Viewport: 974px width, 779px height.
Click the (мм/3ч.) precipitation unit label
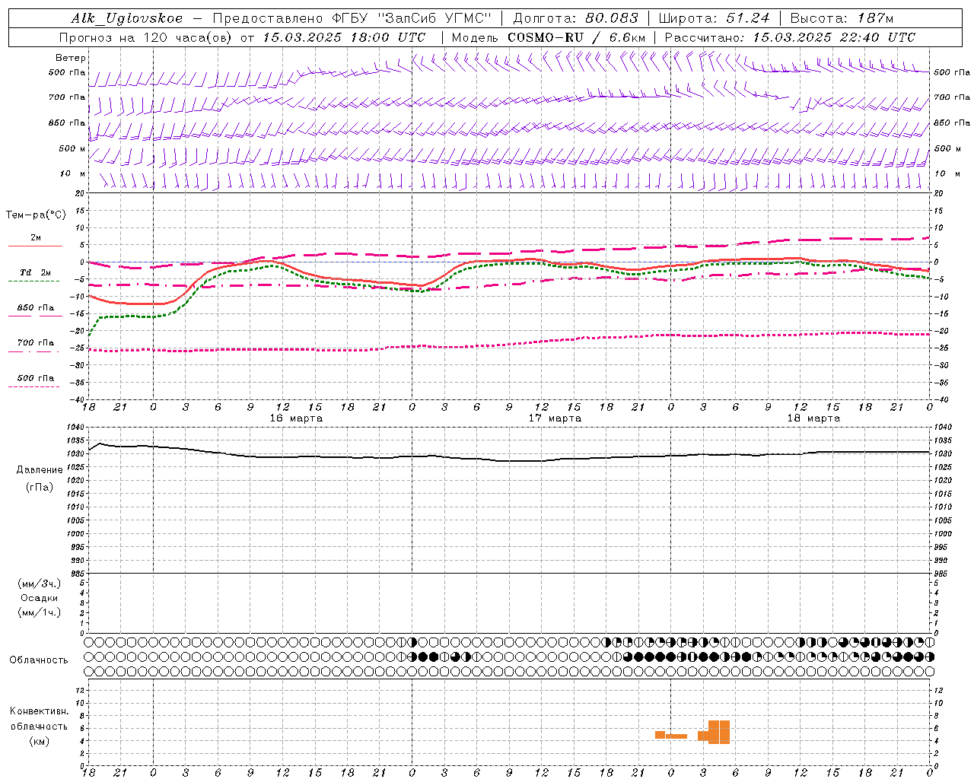(x=40, y=583)
